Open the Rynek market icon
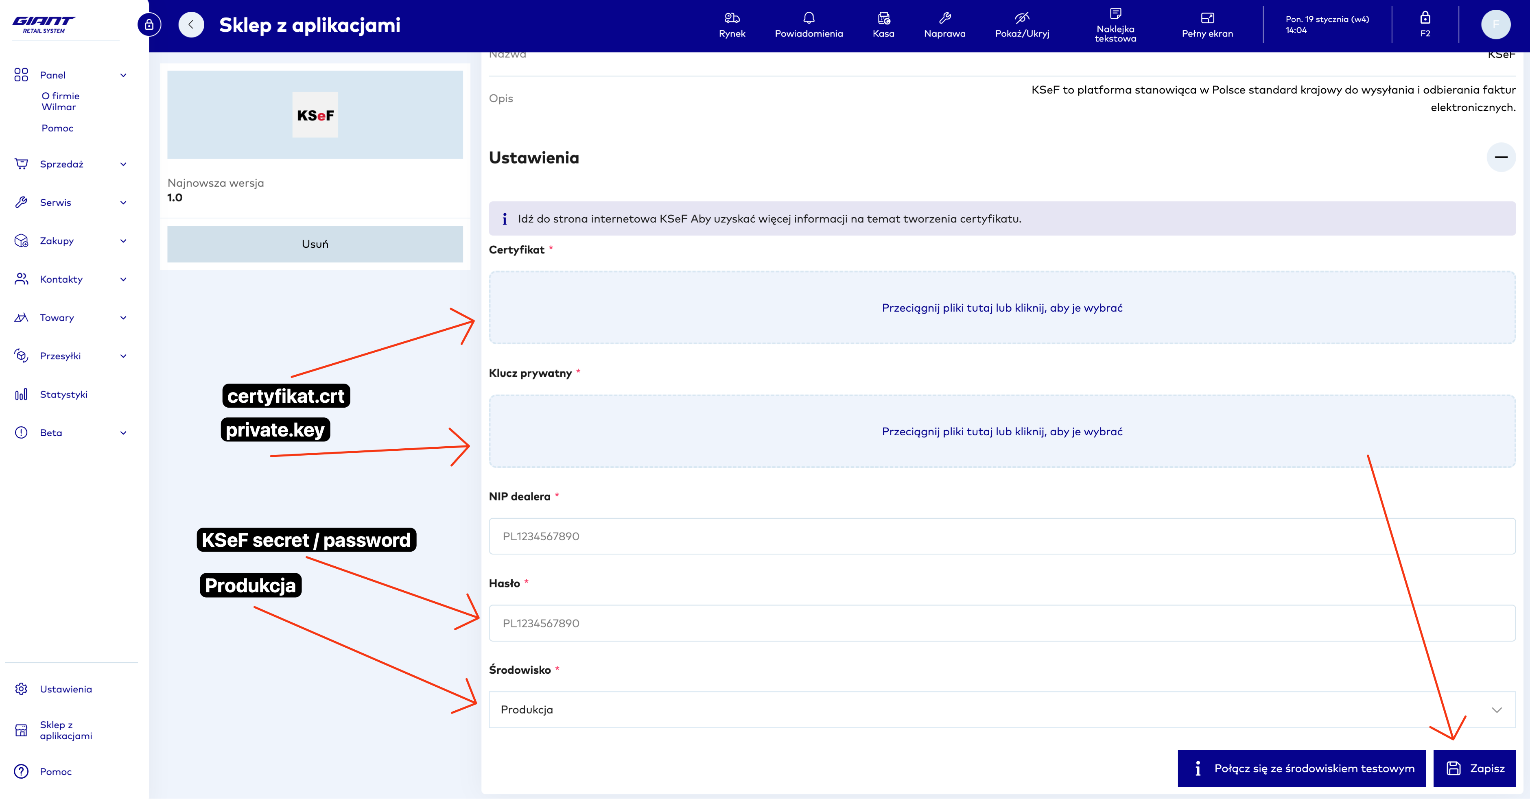 pos(732,24)
